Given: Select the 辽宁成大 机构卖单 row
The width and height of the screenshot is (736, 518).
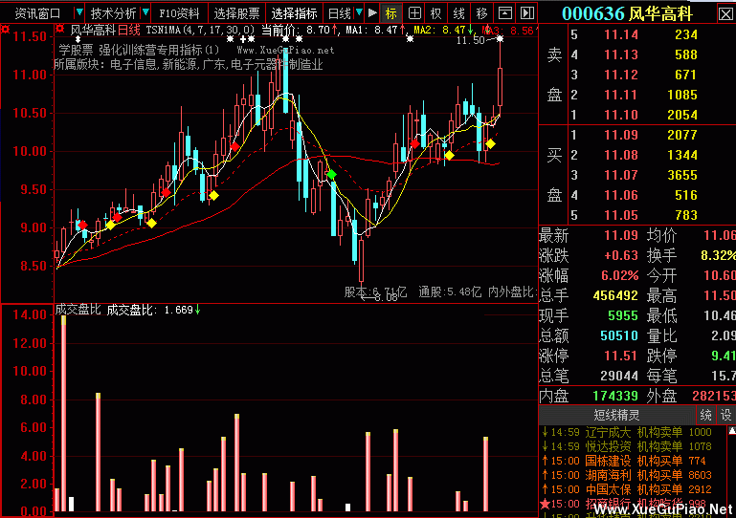Looking at the screenshot, I should 627,432.
